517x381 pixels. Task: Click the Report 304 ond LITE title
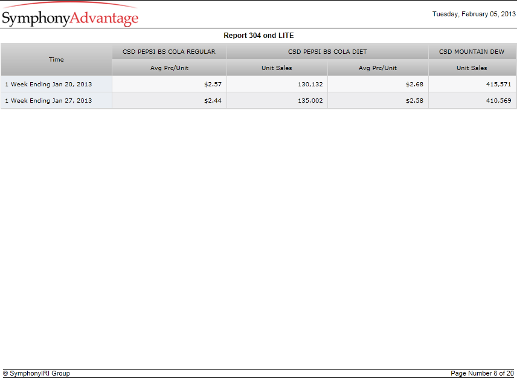(x=258, y=36)
